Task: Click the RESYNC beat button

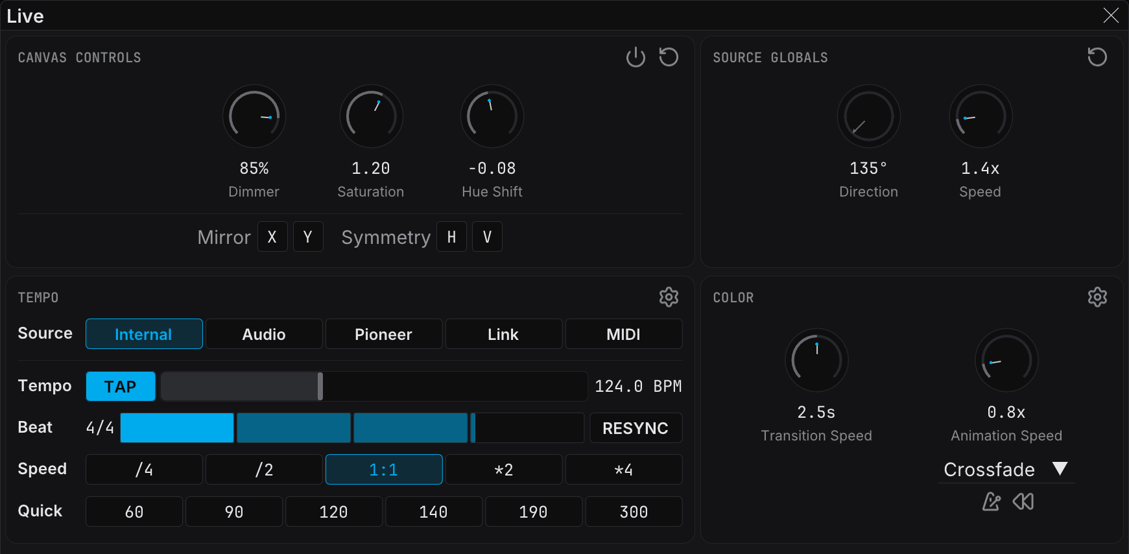Action: pyautogui.click(x=636, y=428)
